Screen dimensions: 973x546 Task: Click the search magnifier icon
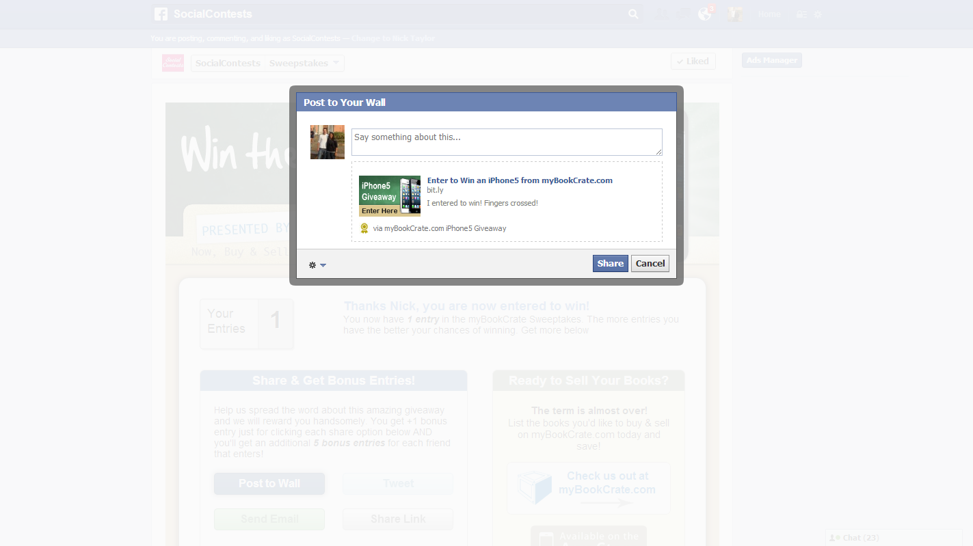[x=633, y=14]
